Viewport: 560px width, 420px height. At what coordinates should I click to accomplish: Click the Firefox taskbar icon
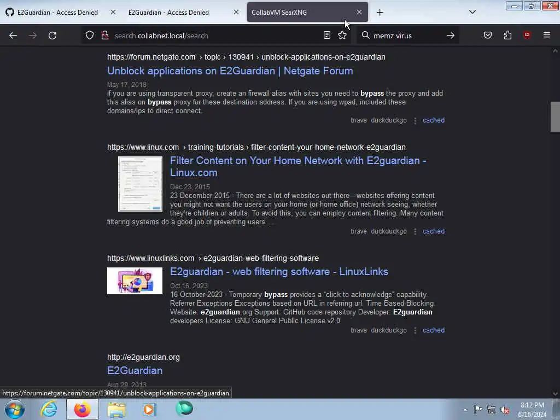pos(83,409)
